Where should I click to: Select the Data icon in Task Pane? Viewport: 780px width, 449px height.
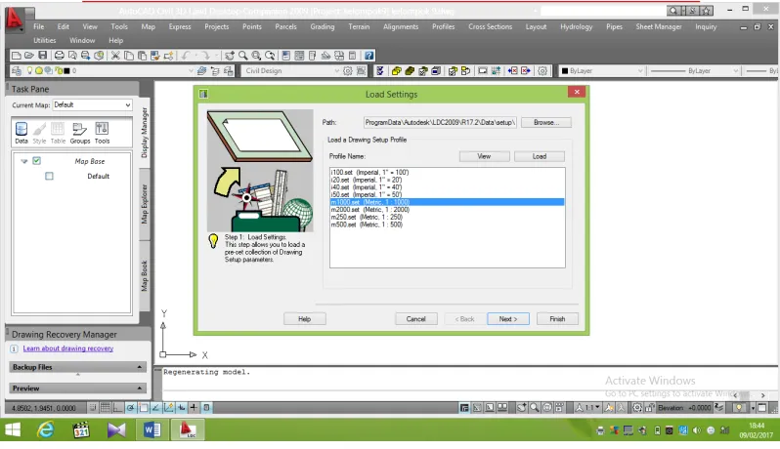[x=22, y=133]
